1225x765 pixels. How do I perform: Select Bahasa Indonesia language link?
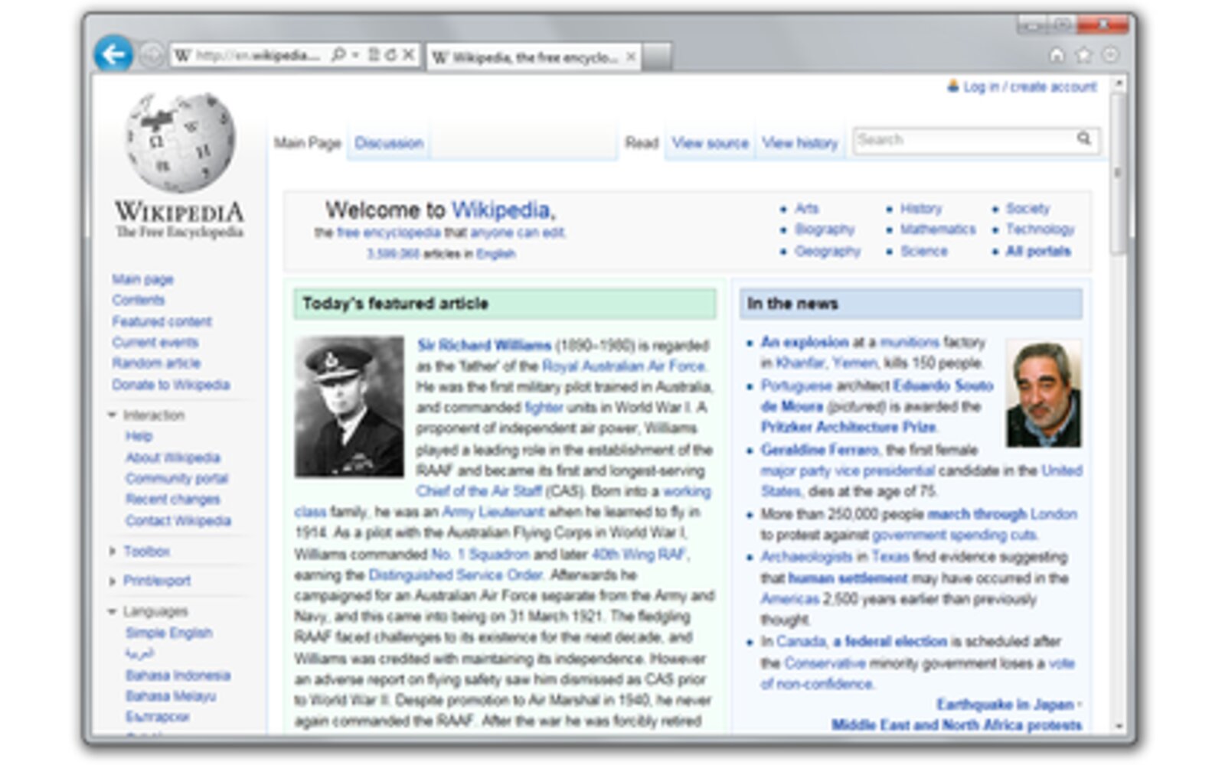pyautogui.click(x=178, y=675)
